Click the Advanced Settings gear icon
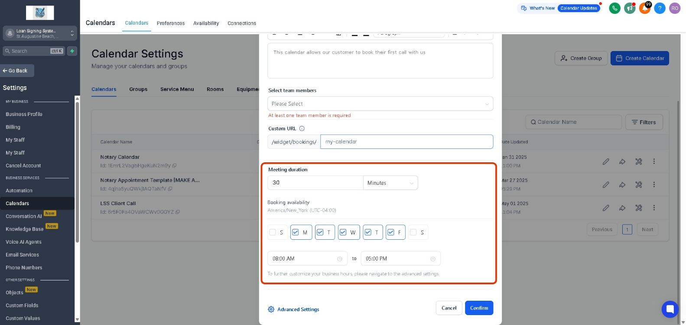The image size is (686, 325). pos(271,309)
